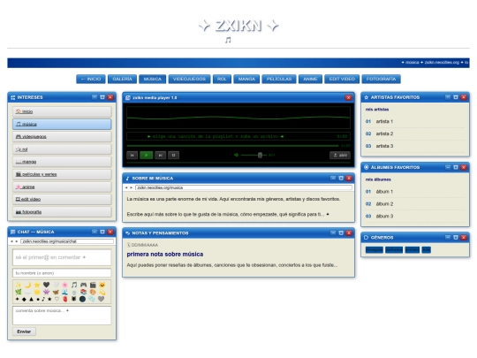The height and width of the screenshot is (358, 477).
Task: Stop playback with the square stop button
Action: 173,156
